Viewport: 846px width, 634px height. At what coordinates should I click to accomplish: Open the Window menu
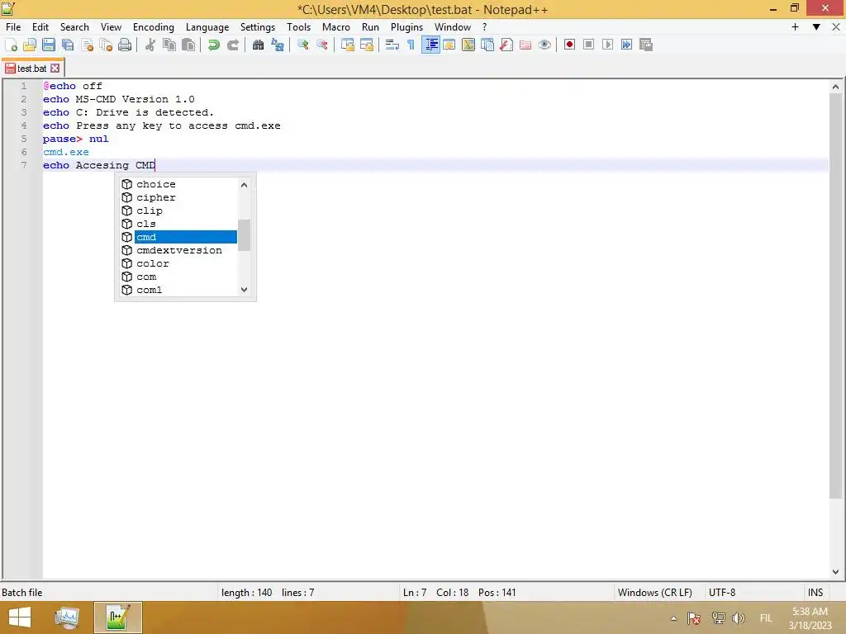[x=453, y=27]
